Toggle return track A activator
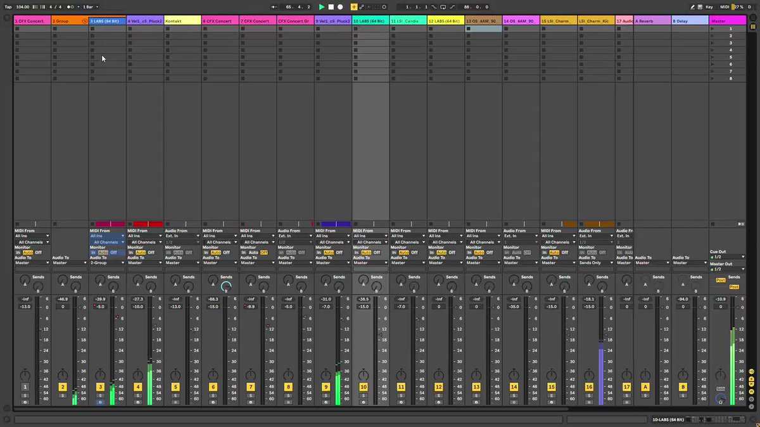 (645, 387)
